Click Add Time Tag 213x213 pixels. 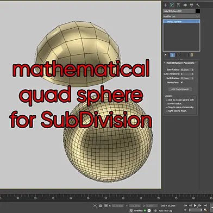click(x=165, y=211)
